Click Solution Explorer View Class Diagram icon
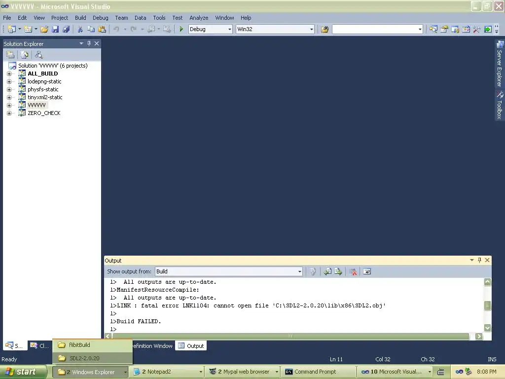 [x=38, y=55]
